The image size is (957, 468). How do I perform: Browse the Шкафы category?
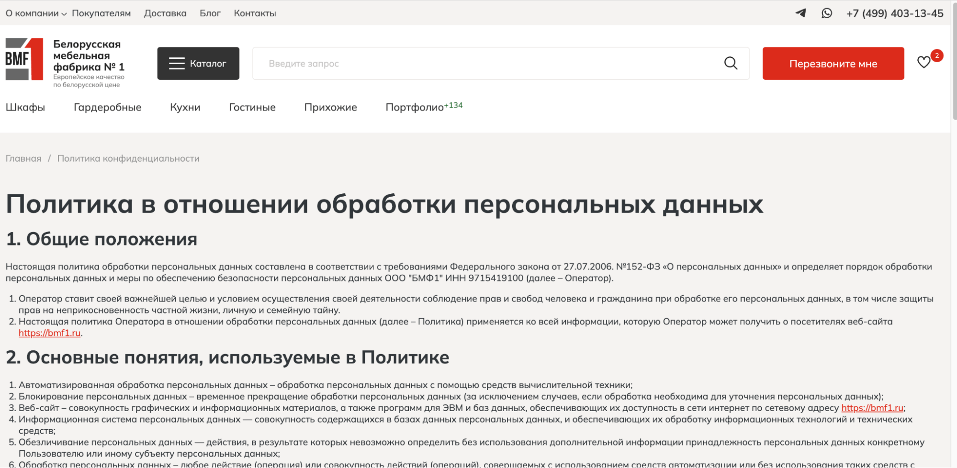25,107
